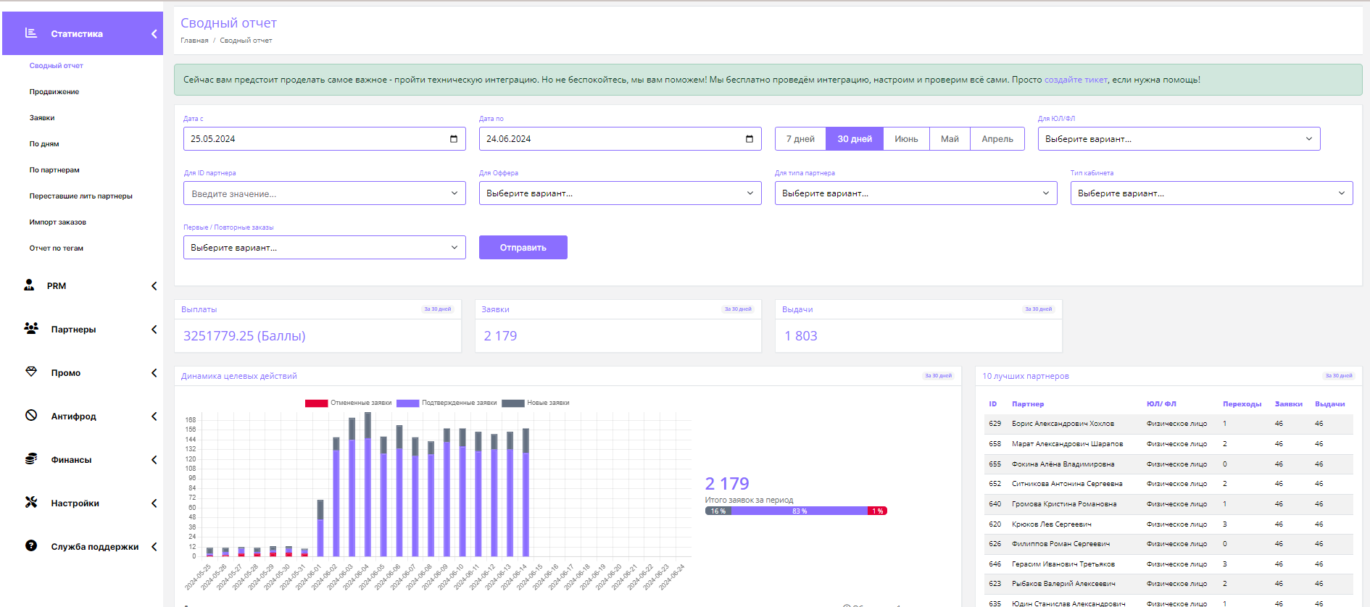Click the Дата по date field
Viewport: 1370px width, 607px height.
coord(620,139)
